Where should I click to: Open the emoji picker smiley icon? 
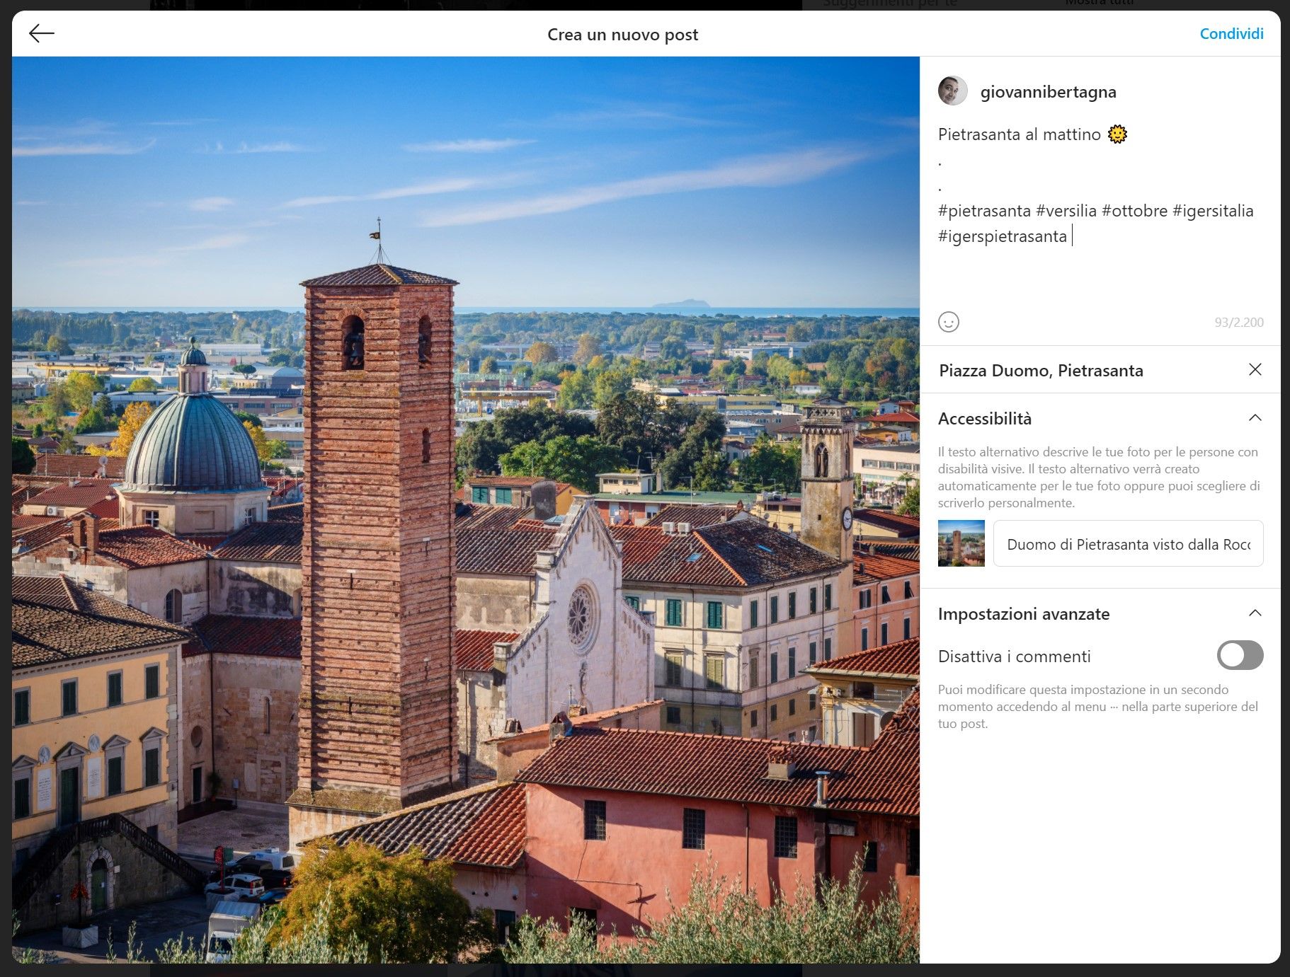coord(949,322)
